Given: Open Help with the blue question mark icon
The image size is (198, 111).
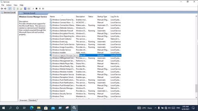Looking at the screenshot, I should click(x=25, y=9).
